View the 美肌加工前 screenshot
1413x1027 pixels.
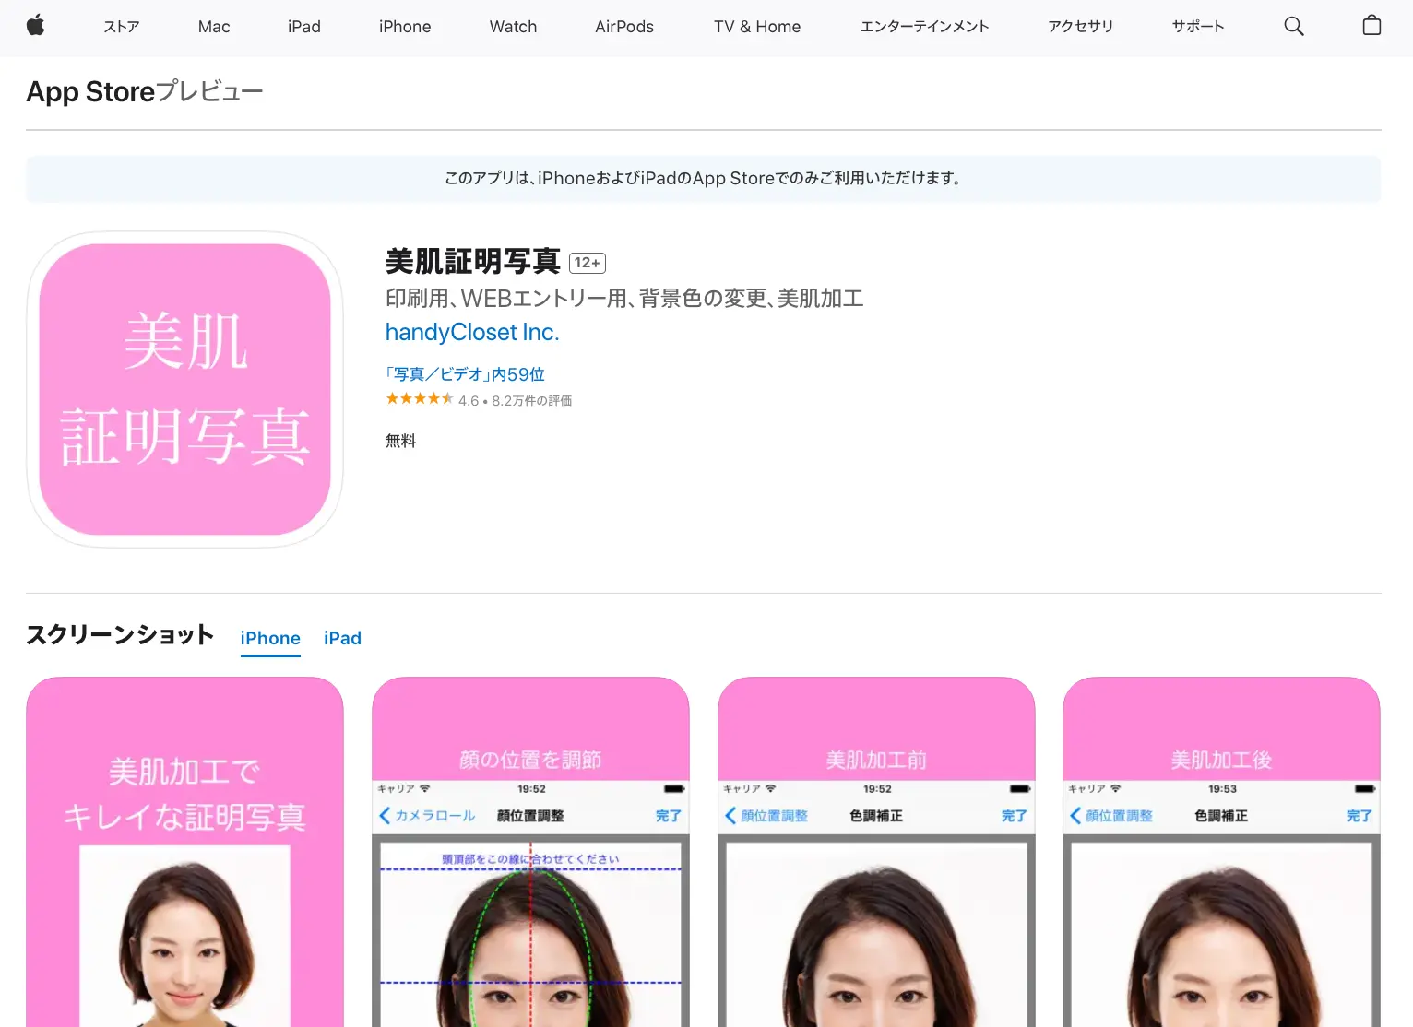(876, 852)
